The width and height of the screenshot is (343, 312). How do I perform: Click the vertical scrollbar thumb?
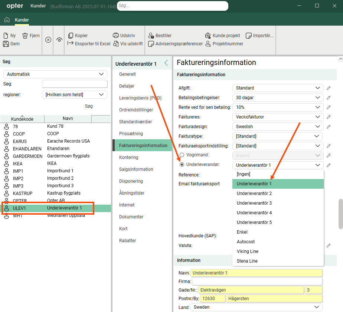pyautogui.click(x=340, y=214)
